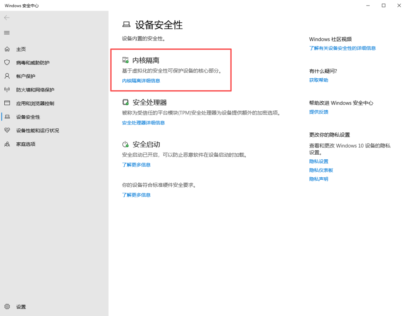This screenshot has width=407, height=316.
Task: Open 内核隔离详细信息 link
Action: tap(141, 81)
